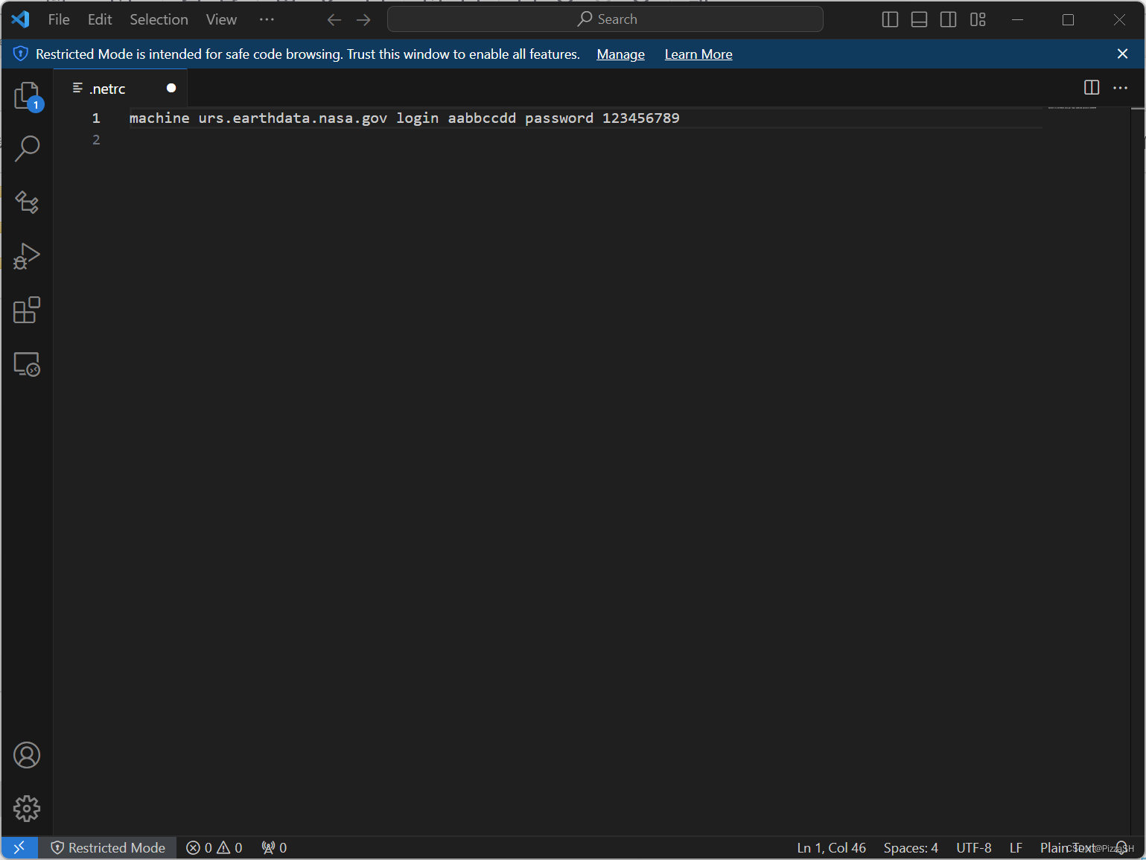The width and height of the screenshot is (1146, 860).
Task: Open editor More Actions ellipsis
Action: [x=1120, y=88]
